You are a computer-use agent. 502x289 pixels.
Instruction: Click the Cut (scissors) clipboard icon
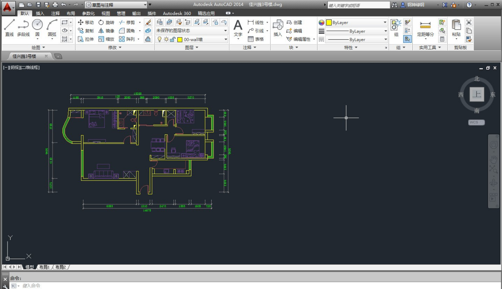pyautogui.click(x=469, y=22)
